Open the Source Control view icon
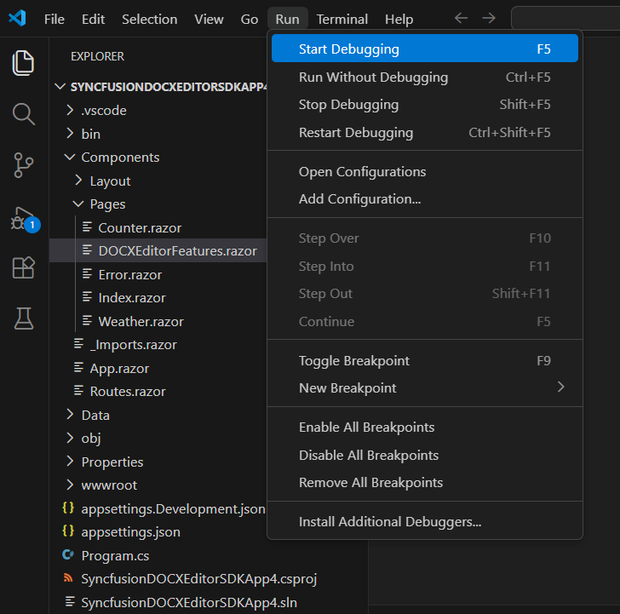The height and width of the screenshot is (614, 620). (x=24, y=165)
